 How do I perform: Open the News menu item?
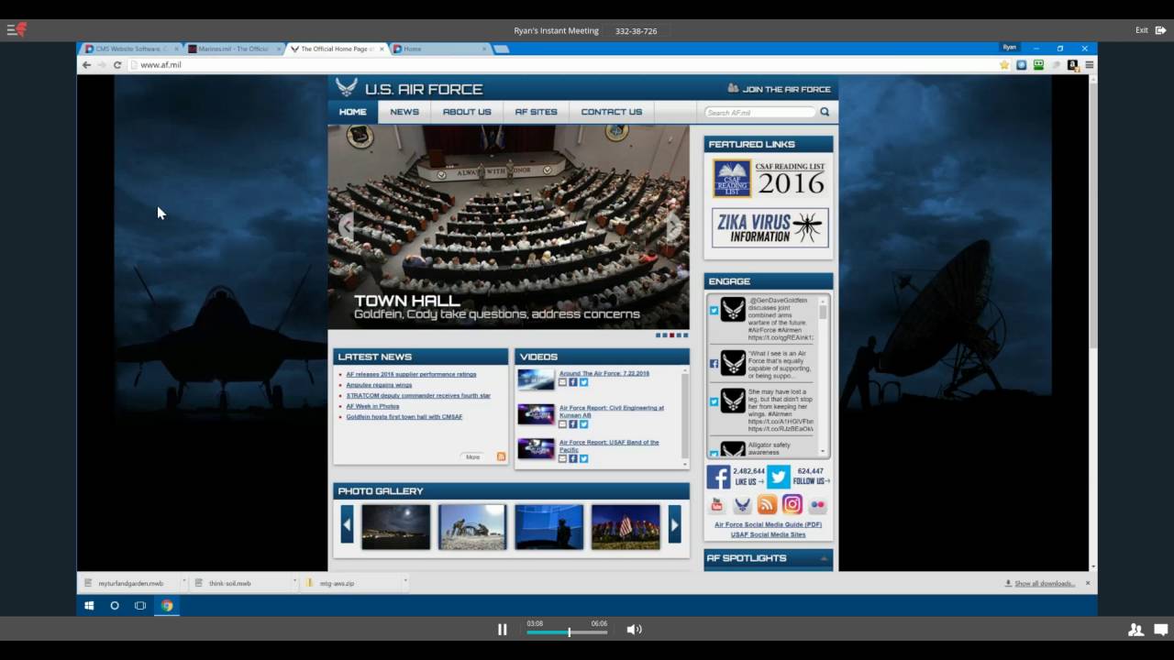coord(404,112)
